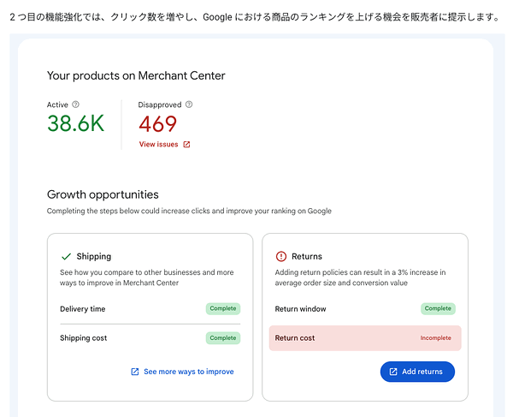
Task: Click the Complete badge for Return window
Action: [438, 308]
